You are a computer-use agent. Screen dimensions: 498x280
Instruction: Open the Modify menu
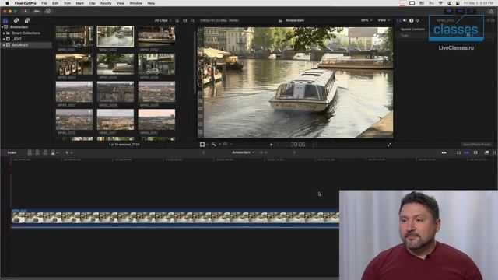click(106, 3)
